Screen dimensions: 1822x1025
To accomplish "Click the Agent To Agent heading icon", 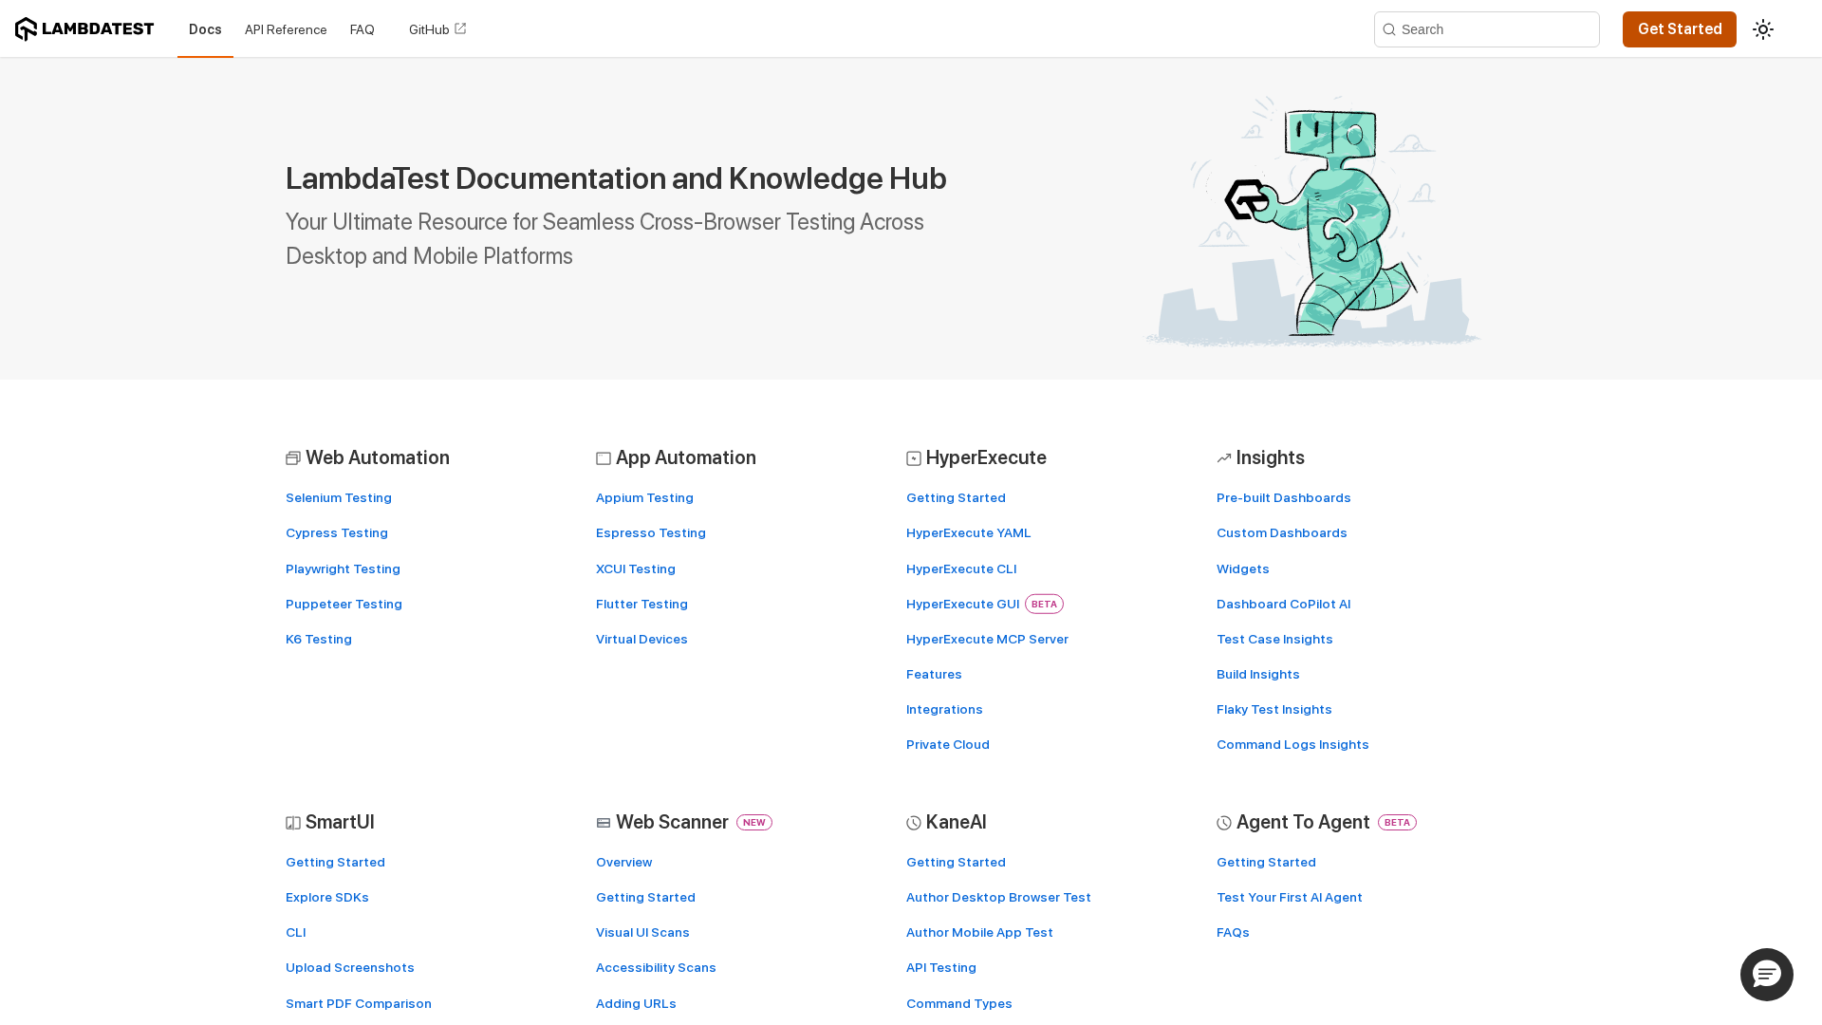I will (1224, 823).
